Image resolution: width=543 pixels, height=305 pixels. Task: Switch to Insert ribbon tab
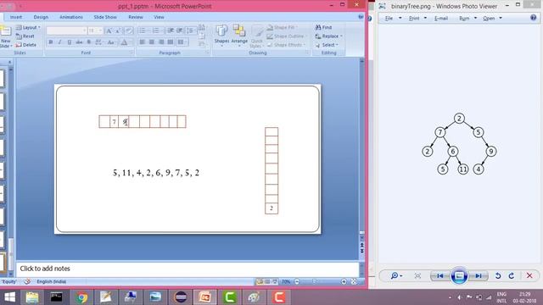click(16, 17)
